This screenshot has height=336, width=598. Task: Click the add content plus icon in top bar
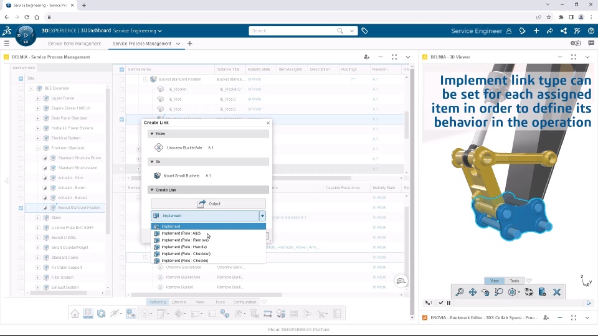536,31
